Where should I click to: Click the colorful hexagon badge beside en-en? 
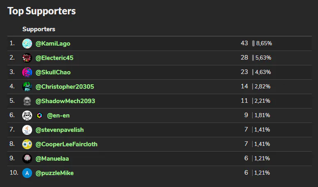pyautogui.click(x=39, y=115)
